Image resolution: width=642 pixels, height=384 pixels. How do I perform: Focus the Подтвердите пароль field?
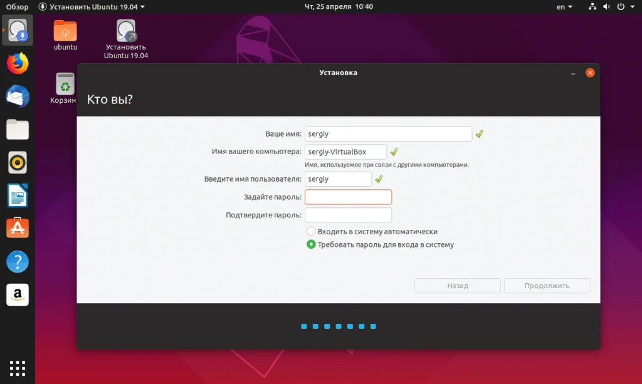click(348, 215)
